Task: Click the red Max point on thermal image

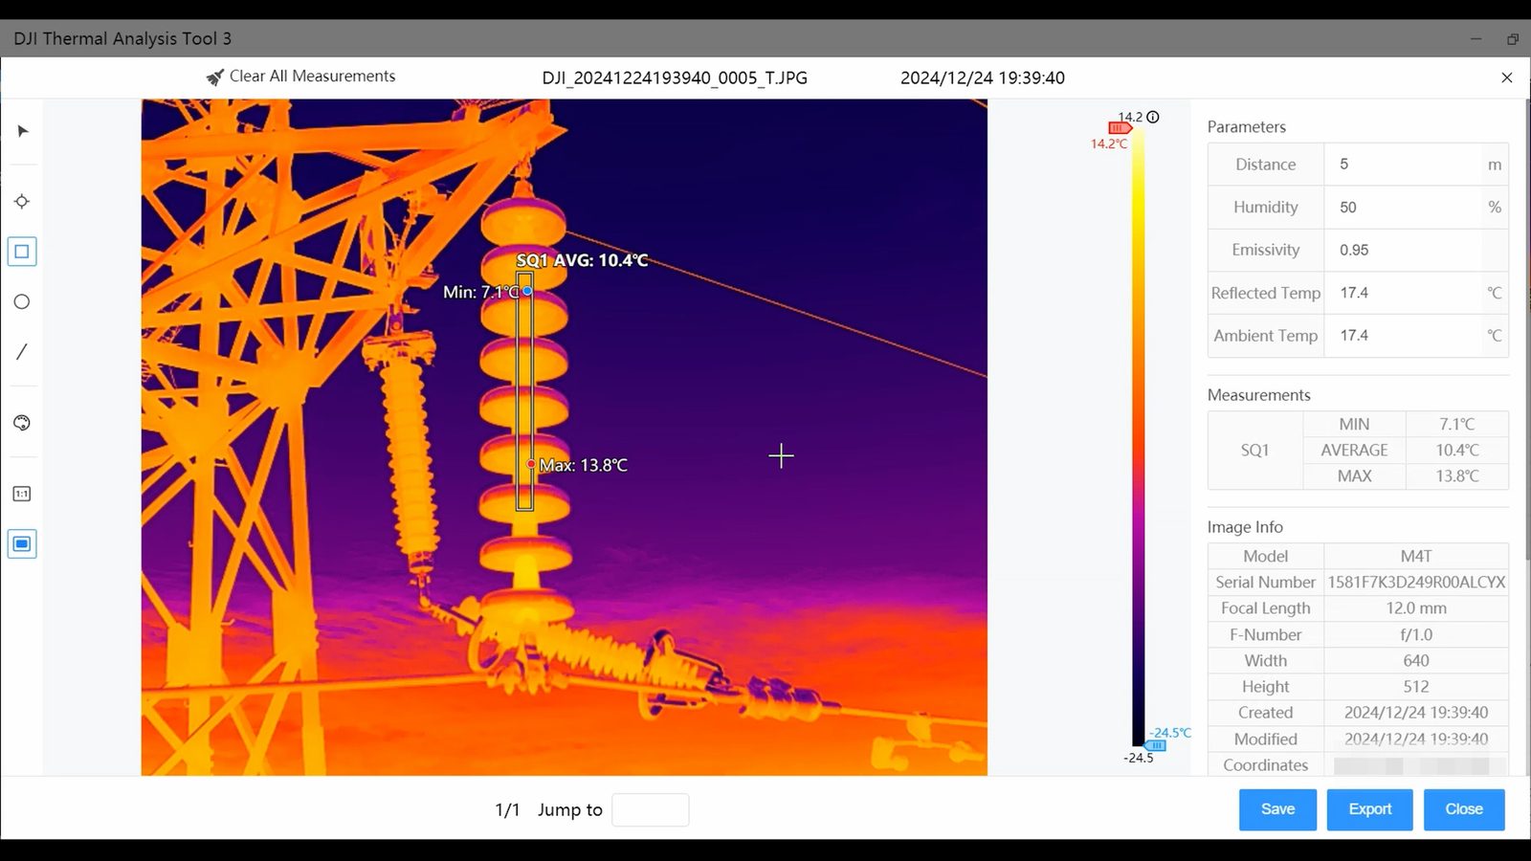Action: tap(531, 464)
